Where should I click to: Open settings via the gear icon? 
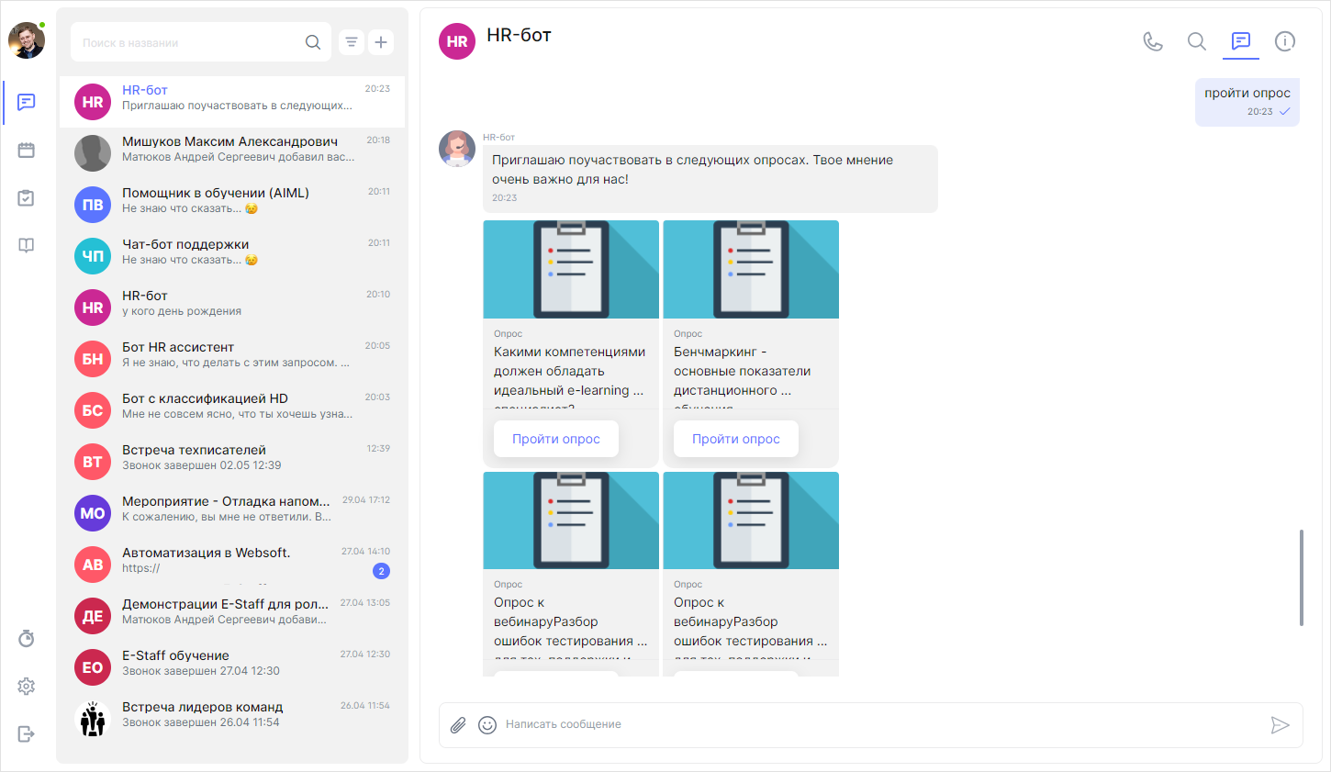tap(26, 686)
